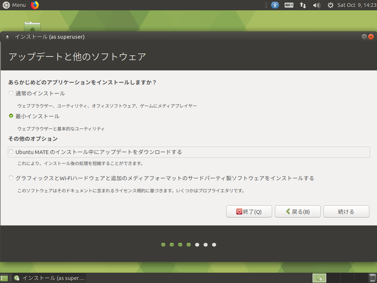Minimize the installer window
The height and width of the screenshot is (283, 377).
point(364,36)
